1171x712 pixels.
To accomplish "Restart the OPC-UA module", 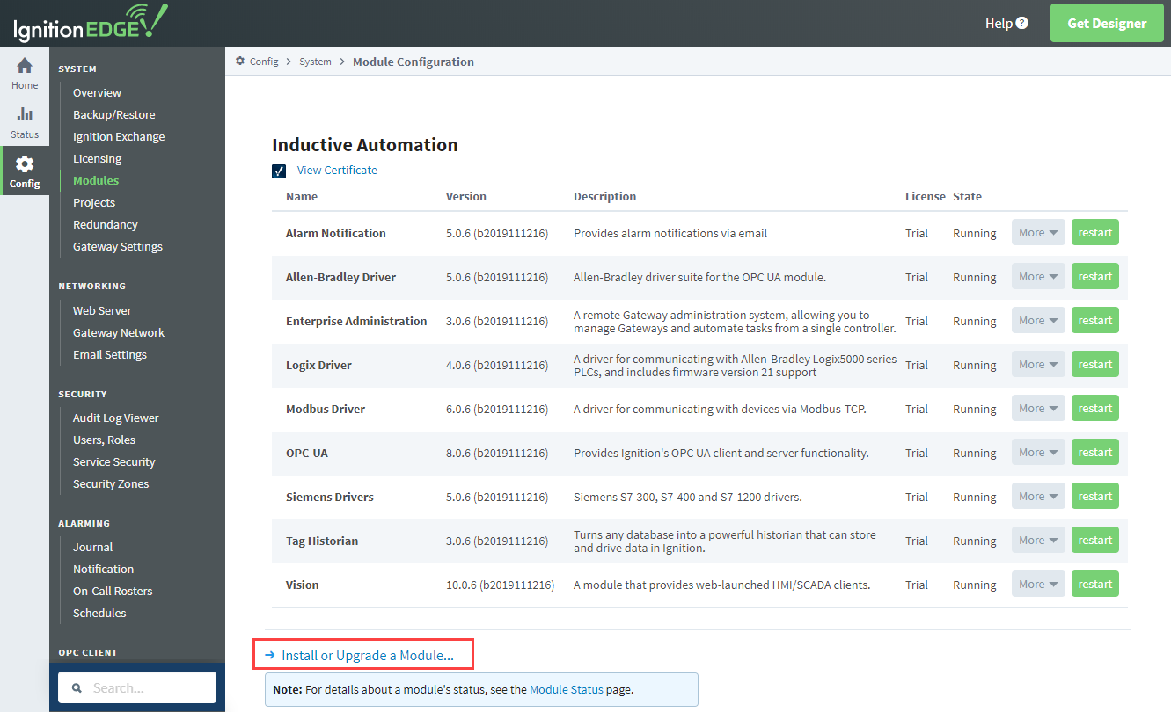I will point(1095,453).
